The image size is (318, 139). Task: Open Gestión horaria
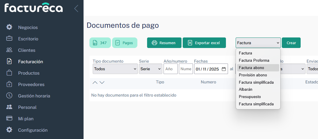coord(34,96)
